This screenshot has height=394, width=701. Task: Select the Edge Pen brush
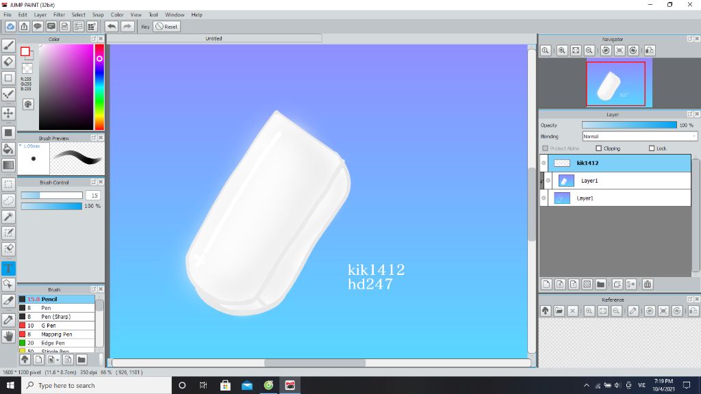[x=56, y=343]
